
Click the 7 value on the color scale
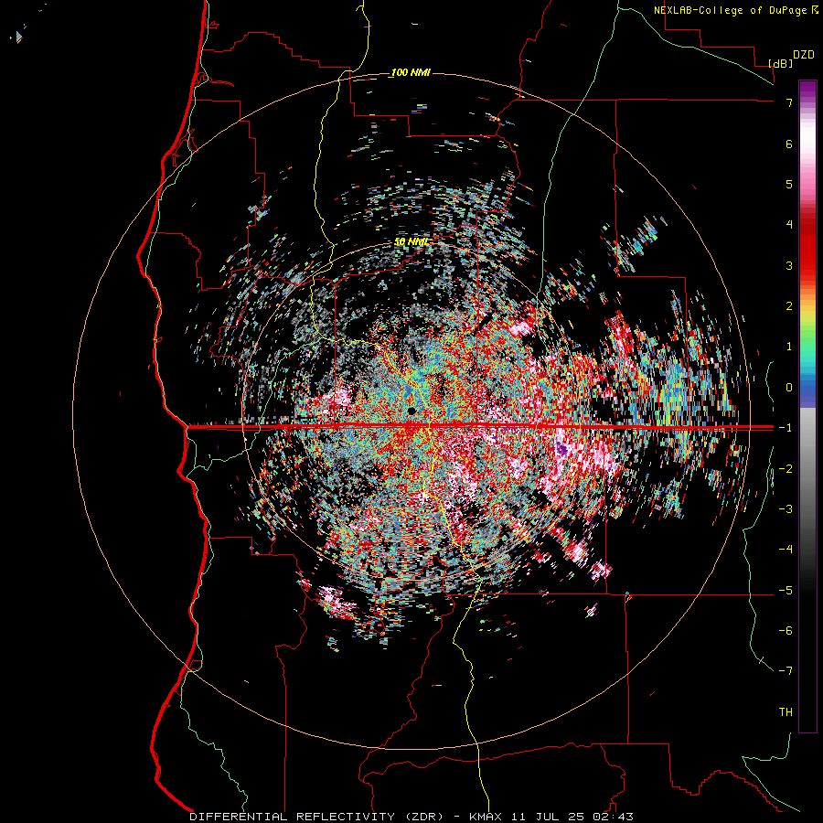(789, 102)
